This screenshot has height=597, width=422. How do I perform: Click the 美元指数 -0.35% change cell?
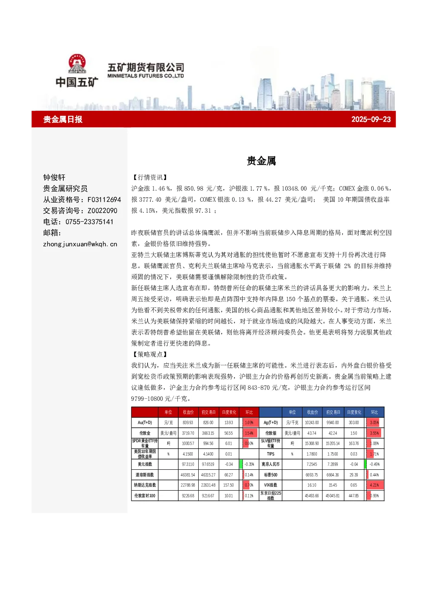pos(249,464)
